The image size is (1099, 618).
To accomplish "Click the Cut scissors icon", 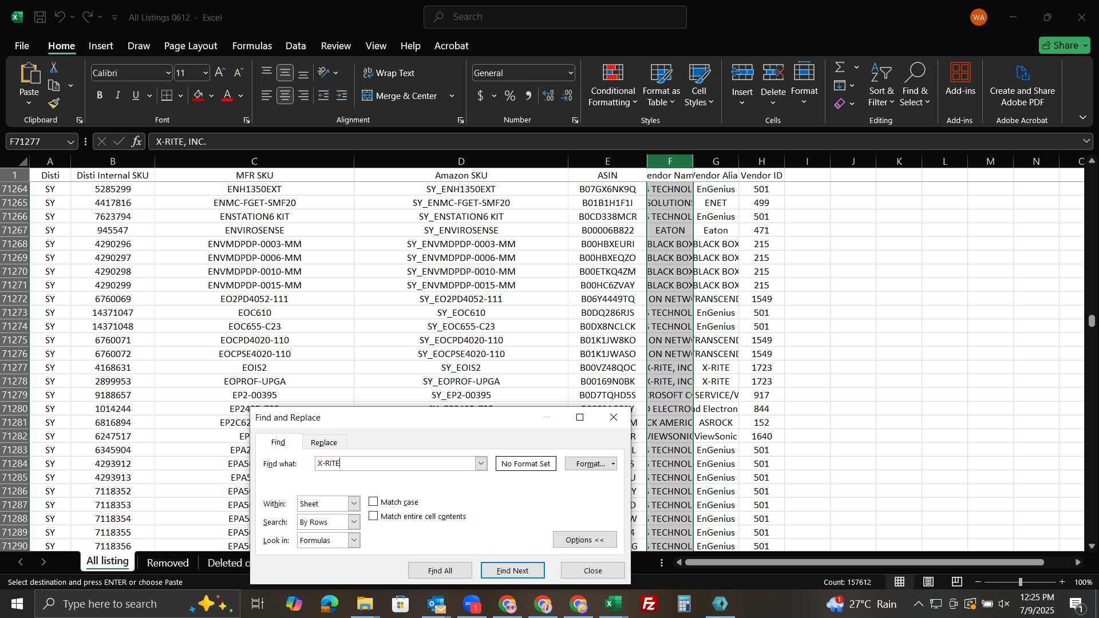I will [x=54, y=68].
